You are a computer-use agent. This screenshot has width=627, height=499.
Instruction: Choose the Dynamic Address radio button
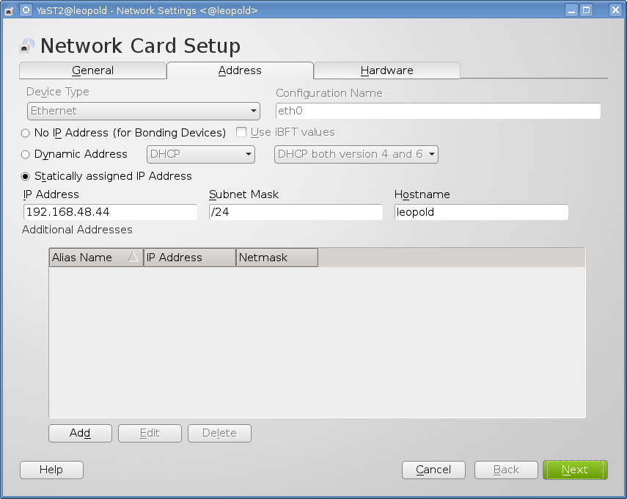(x=26, y=155)
